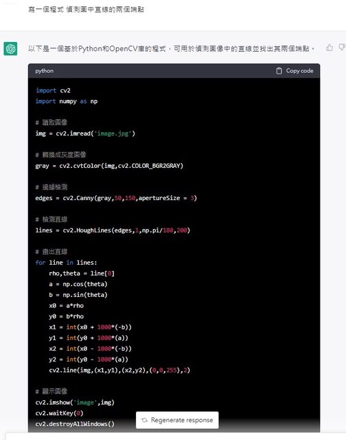Click the ChatGPT logo avatar
This screenshot has height=440, width=346.
[10, 49]
